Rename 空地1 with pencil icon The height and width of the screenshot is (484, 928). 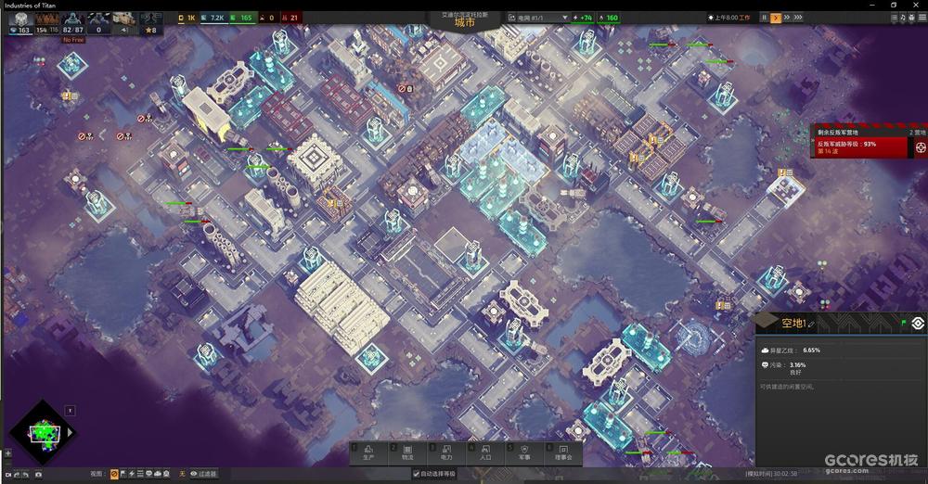click(811, 325)
